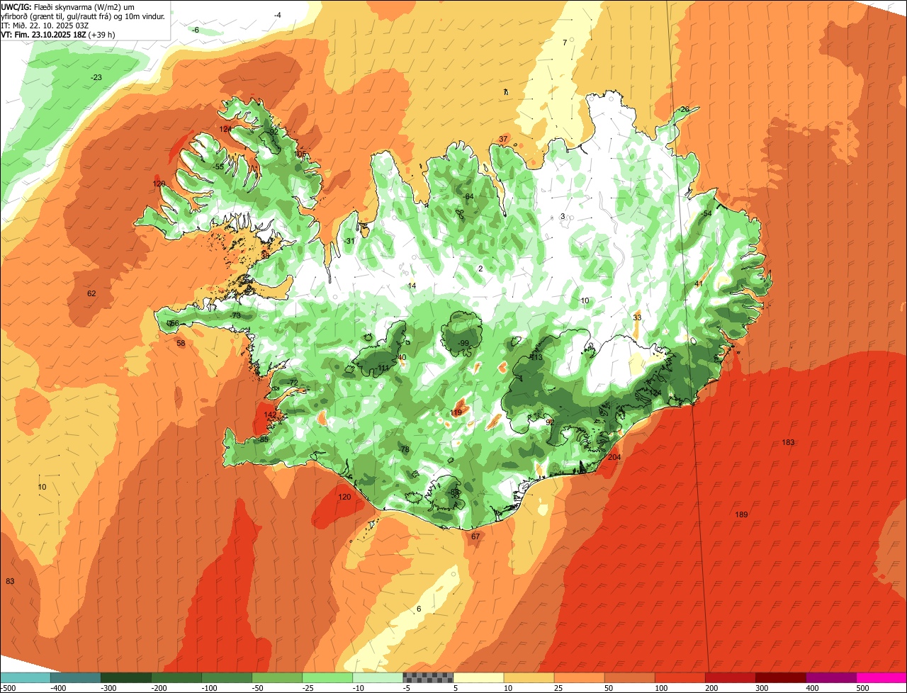This screenshot has height=693, width=907.
Task: Click the title line 'UWC/IG: Flæði skynvarma (W/m2) um'
Action: pyautogui.click(x=68, y=6)
